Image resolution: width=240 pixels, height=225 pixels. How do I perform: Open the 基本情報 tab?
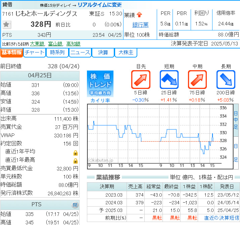pos(12,52)
